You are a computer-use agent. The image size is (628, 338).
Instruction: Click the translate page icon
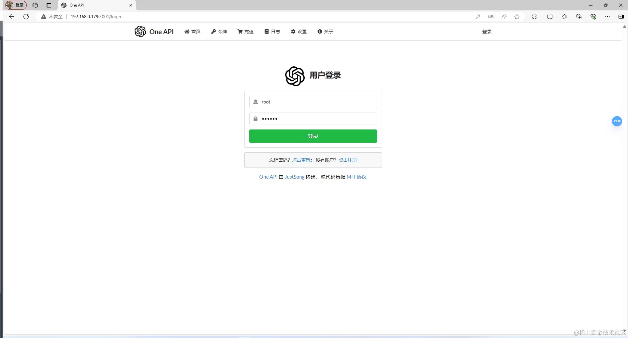point(491,17)
